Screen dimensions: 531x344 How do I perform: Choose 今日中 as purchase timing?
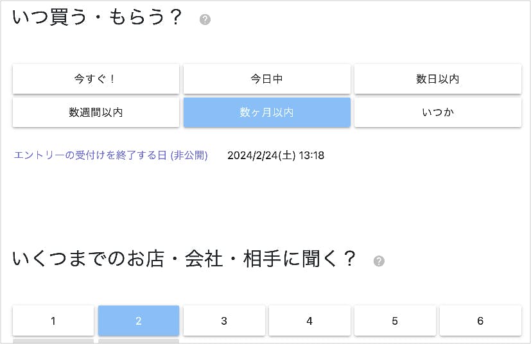[266, 79]
